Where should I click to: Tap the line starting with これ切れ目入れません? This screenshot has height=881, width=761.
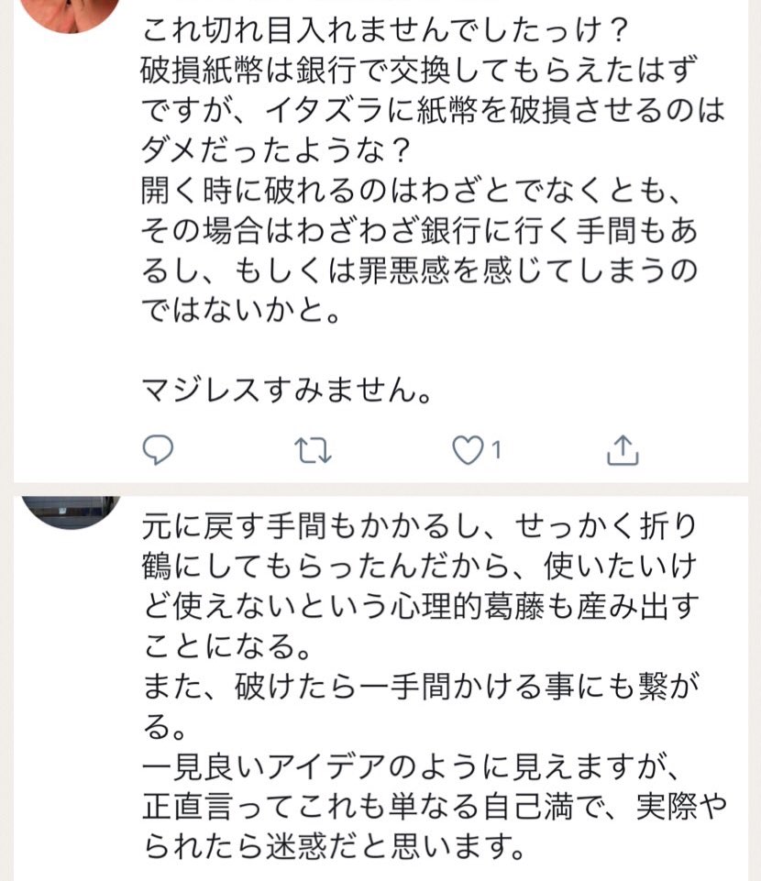click(x=384, y=32)
